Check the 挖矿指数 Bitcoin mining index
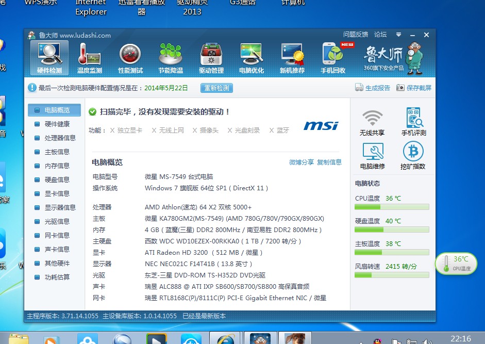 412,155
